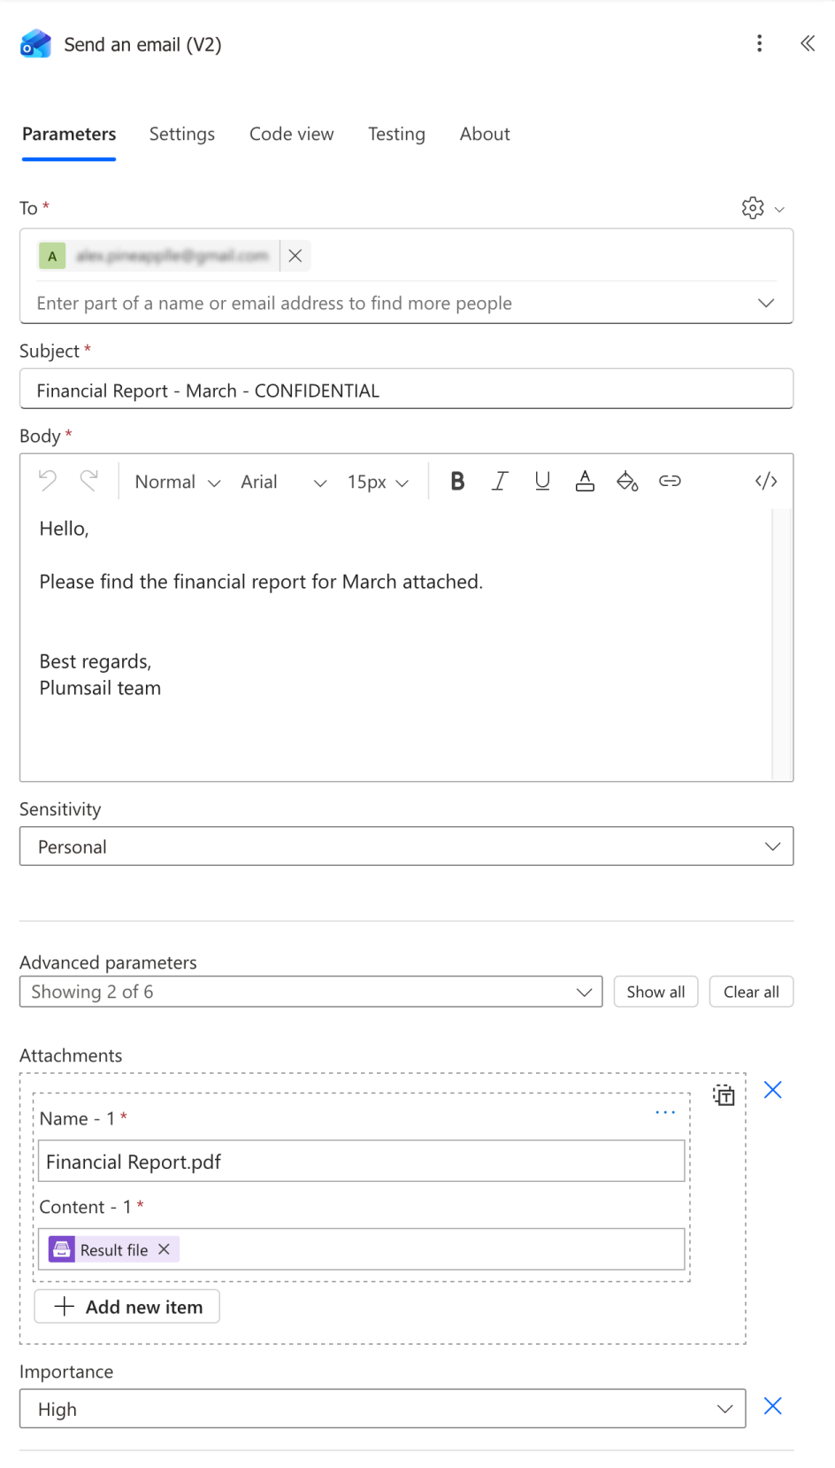Screen dimensions: 835x1468
Task: Click the 'Hello,' line in body
Action: pos(64,529)
